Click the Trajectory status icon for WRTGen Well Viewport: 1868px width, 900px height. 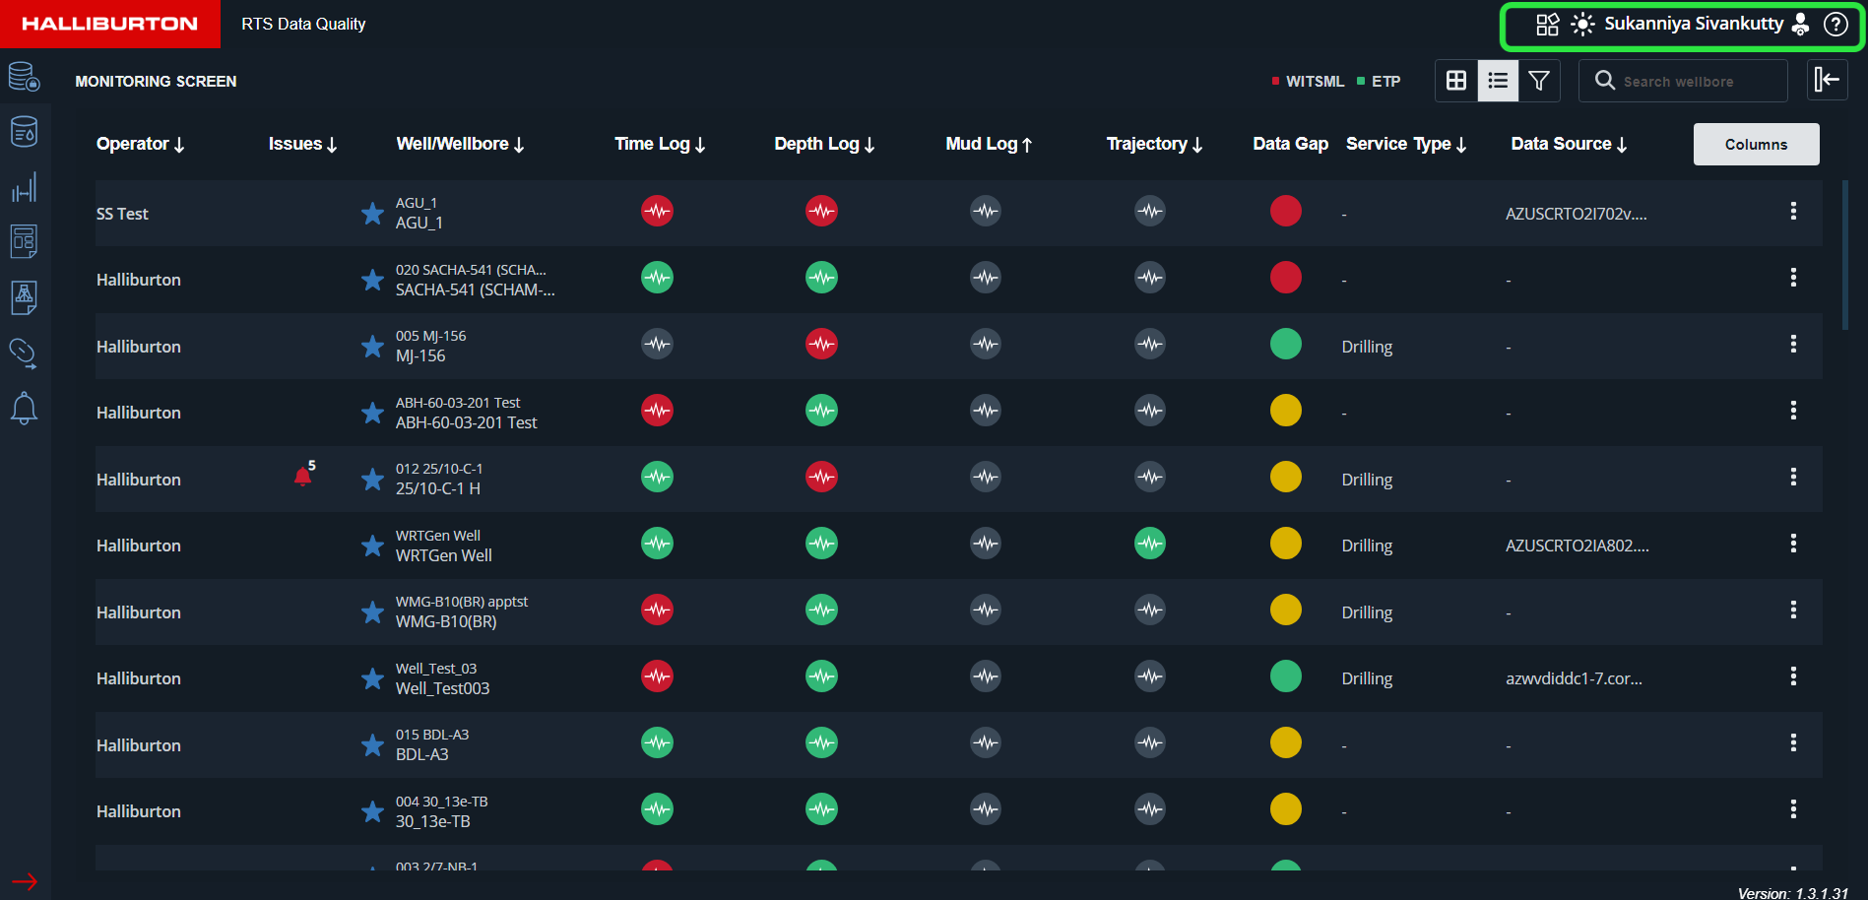pyautogui.click(x=1149, y=544)
